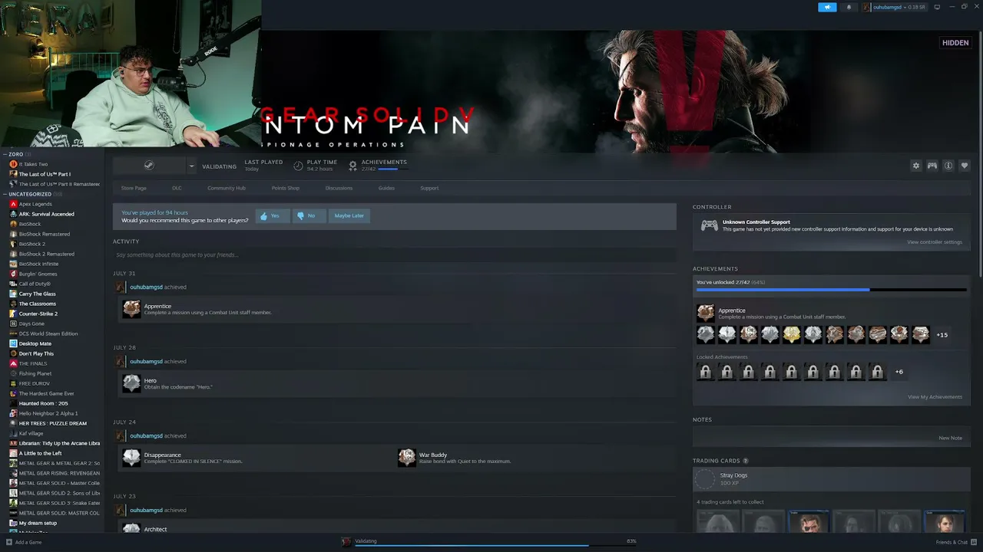The height and width of the screenshot is (552, 983).
Task: Click the Apprentice achievement icon in activity feed
Action: click(x=132, y=309)
